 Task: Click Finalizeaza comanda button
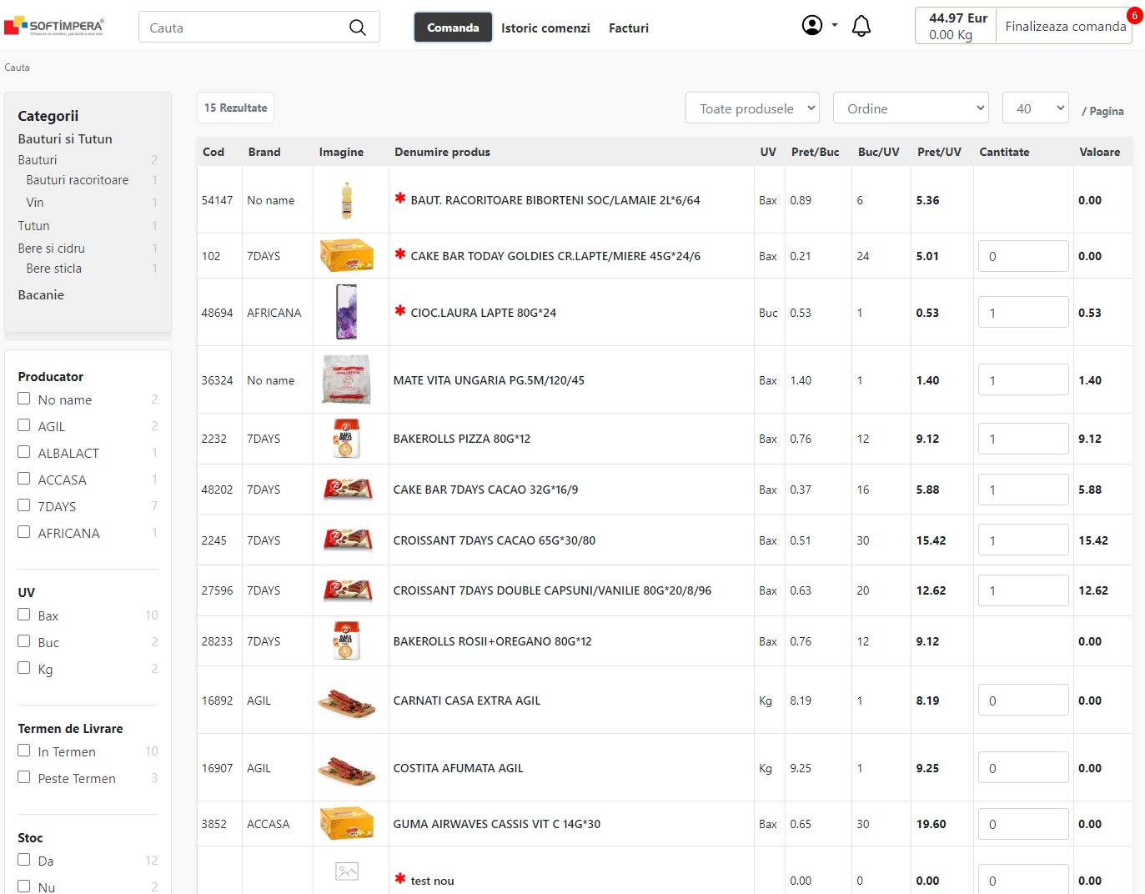pos(1065,27)
